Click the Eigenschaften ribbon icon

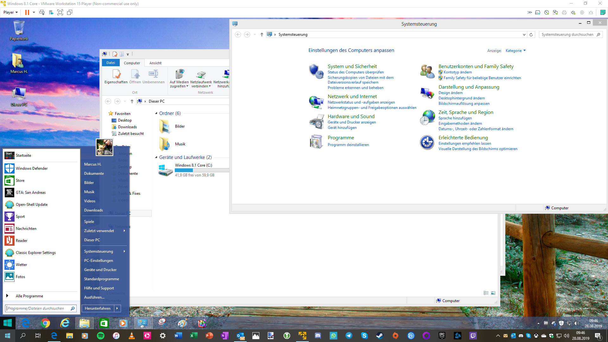pos(116,75)
